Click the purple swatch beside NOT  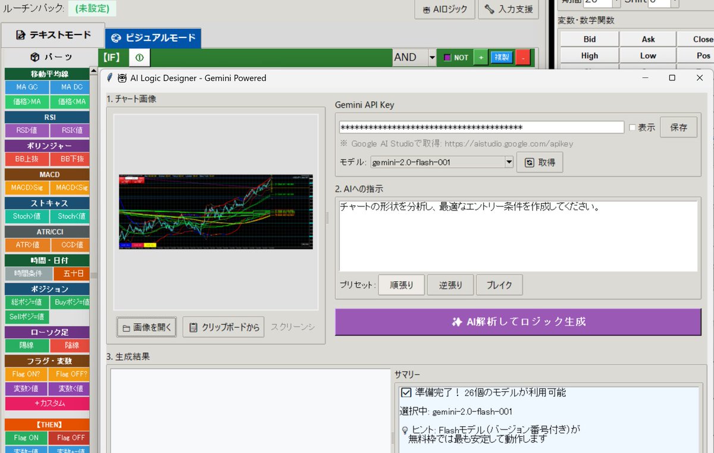(x=448, y=58)
